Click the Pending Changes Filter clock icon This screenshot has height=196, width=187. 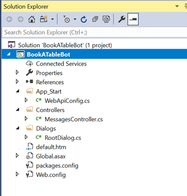point(66,19)
